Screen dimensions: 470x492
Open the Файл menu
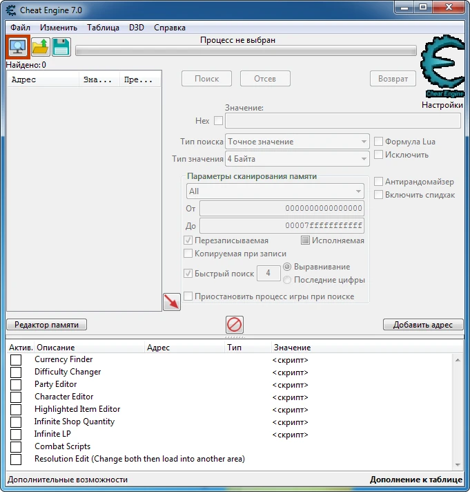click(20, 28)
